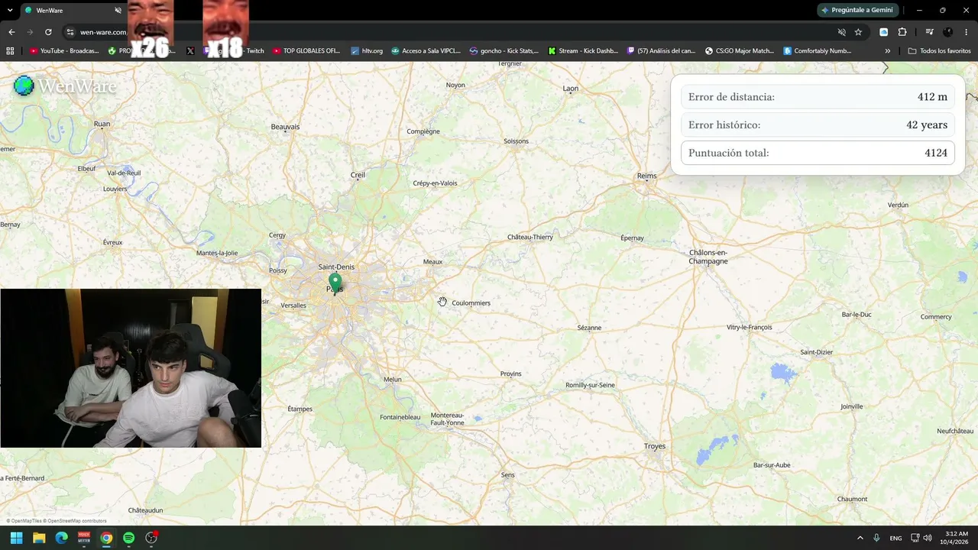The image size is (978, 550).
Task: Open the clock and date panel
Action: (x=956, y=538)
